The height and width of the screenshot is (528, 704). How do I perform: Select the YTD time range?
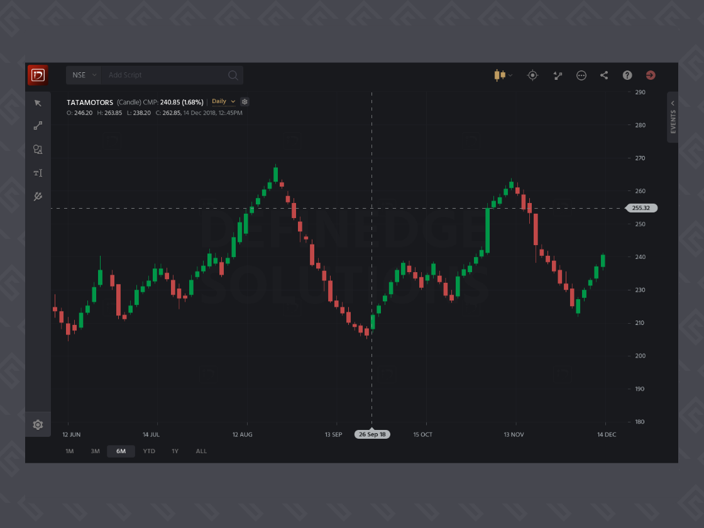pos(149,451)
